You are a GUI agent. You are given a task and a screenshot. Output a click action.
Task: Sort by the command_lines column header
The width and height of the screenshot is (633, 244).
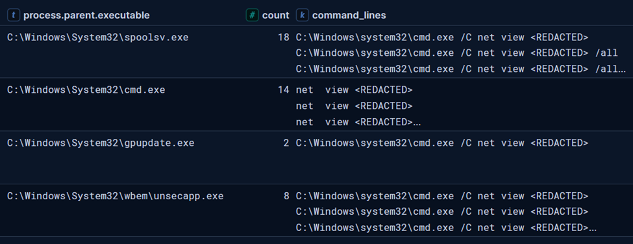click(349, 16)
